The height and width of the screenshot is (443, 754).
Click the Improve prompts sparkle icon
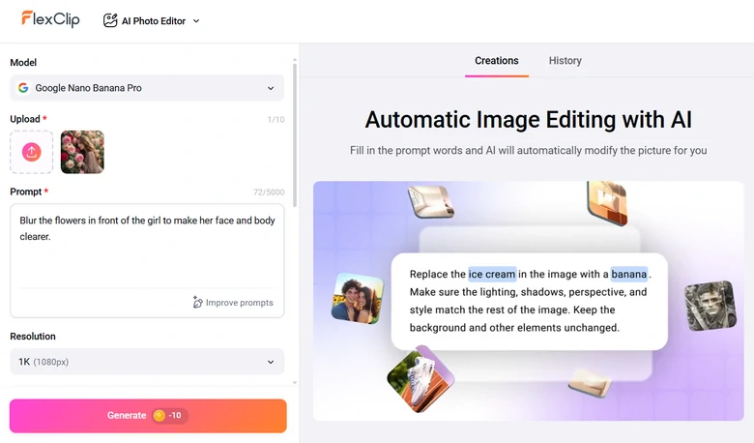198,303
